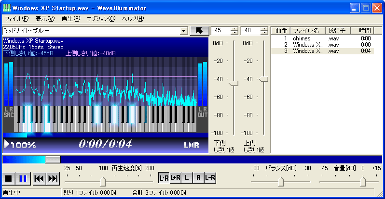
Task: Click the Stop playback button
Action: (x=9, y=178)
